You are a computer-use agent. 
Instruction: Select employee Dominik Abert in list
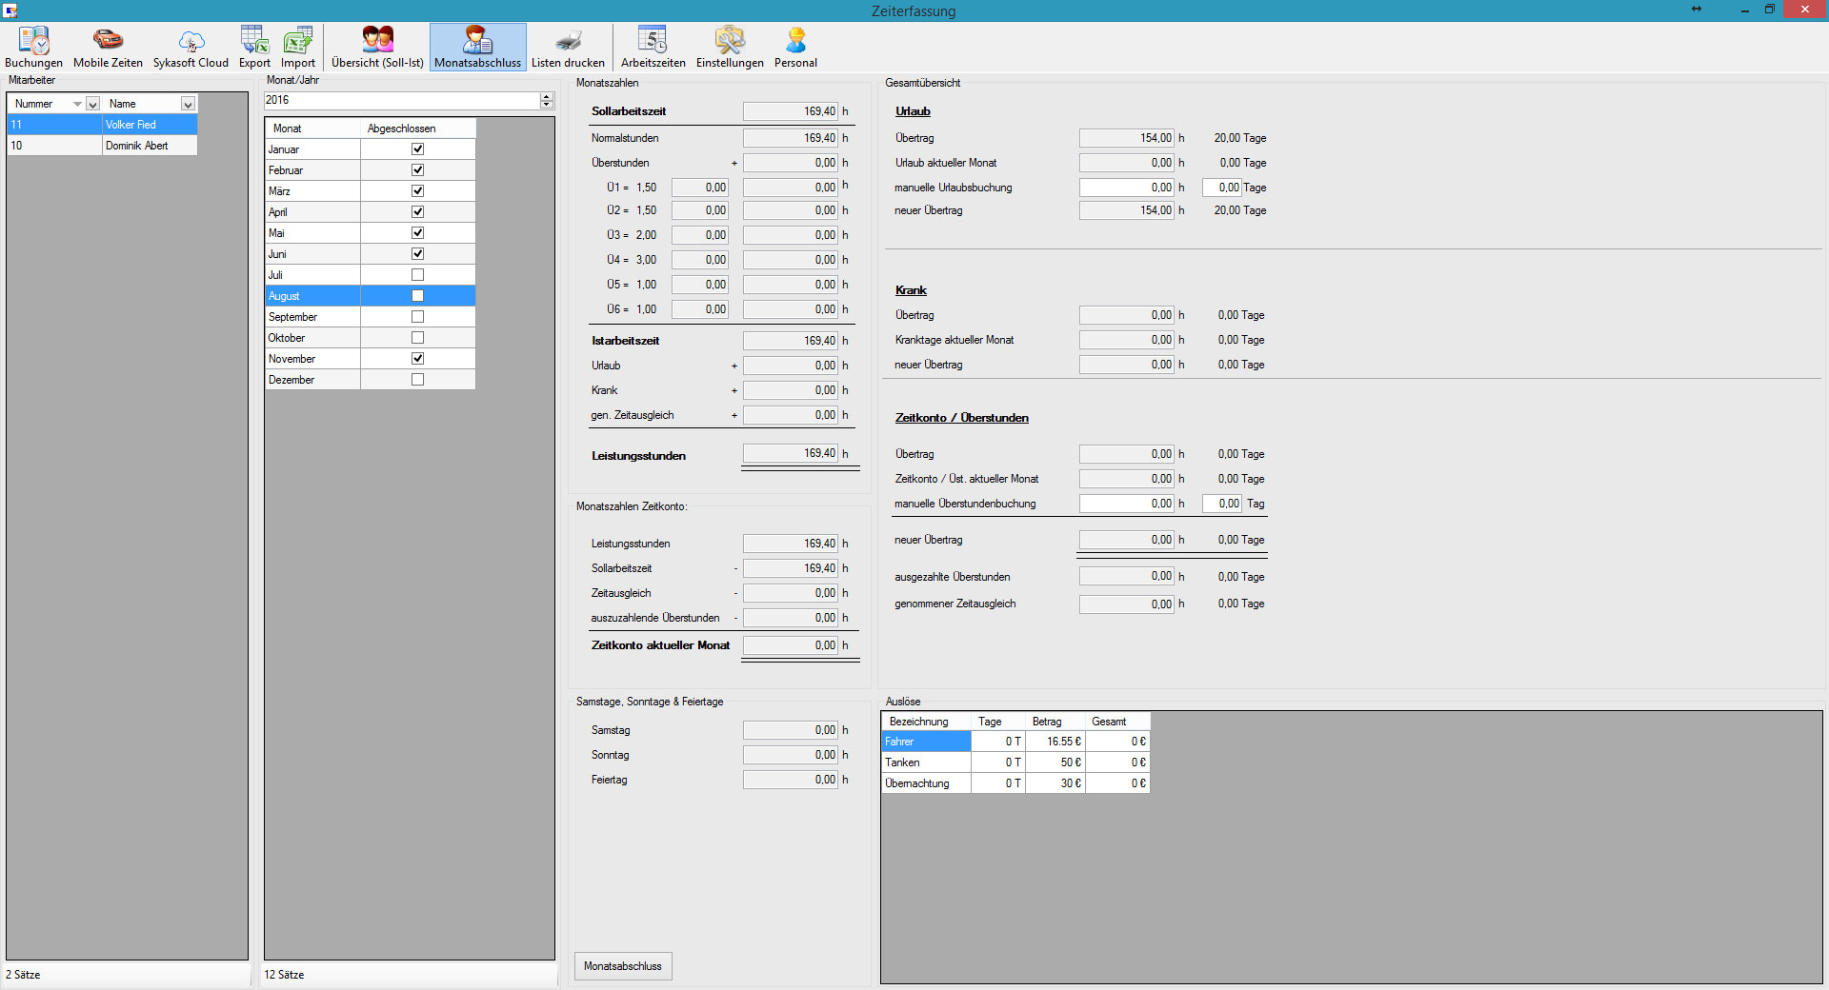point(137,146)
